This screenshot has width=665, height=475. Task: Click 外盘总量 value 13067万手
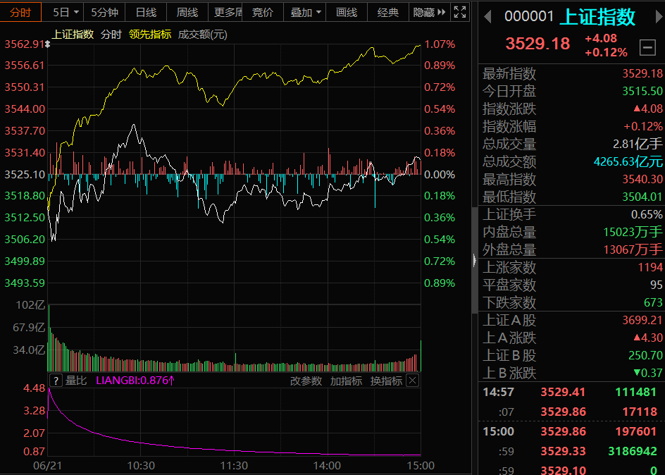pyautogui.click(x=633, y=249)
